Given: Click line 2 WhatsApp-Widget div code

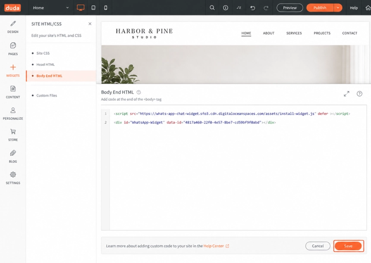Looking at the screenshot, I should 195,123.
